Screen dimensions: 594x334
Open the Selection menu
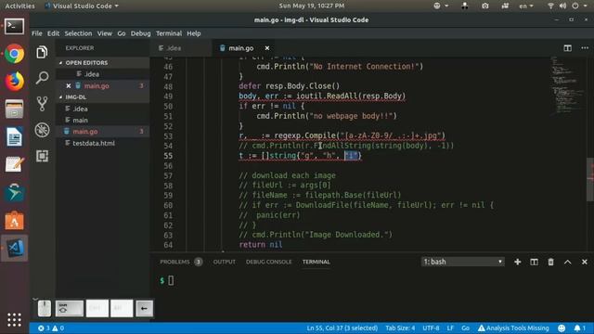78,33
